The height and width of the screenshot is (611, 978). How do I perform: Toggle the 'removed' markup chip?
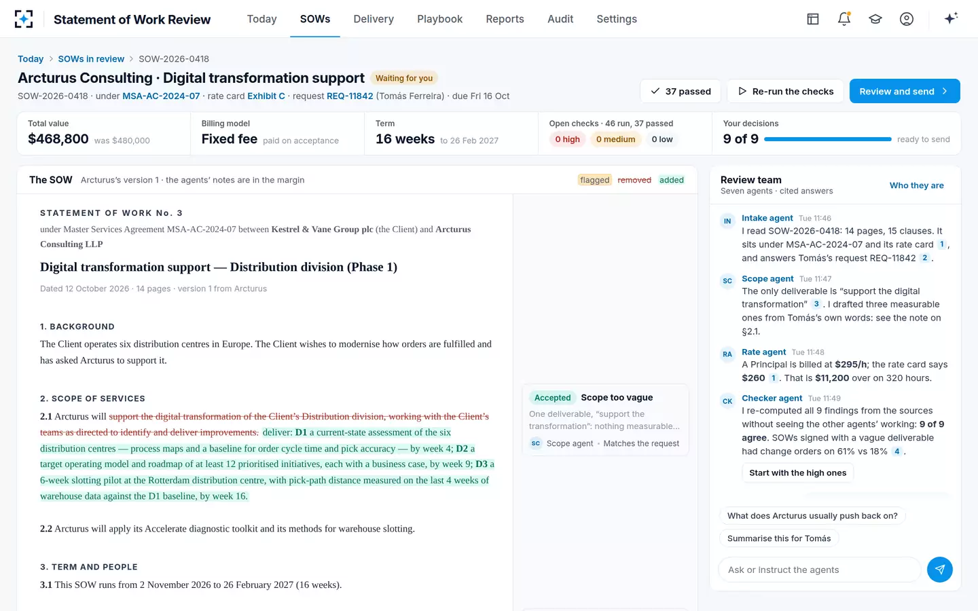634,180
